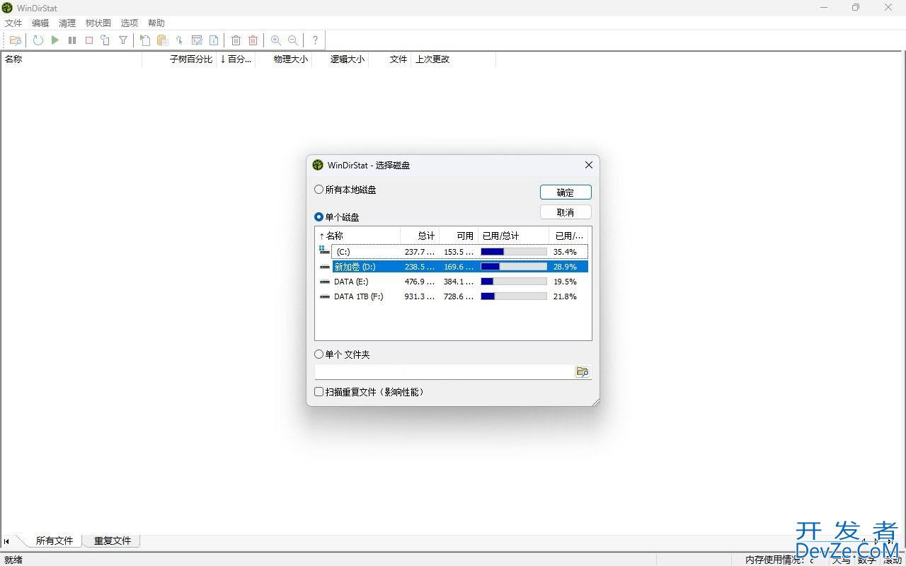Click the DATA 1TB (F:) drive icon
The width and height of the screenshot is (906, 566).
(x=325, y=296)
